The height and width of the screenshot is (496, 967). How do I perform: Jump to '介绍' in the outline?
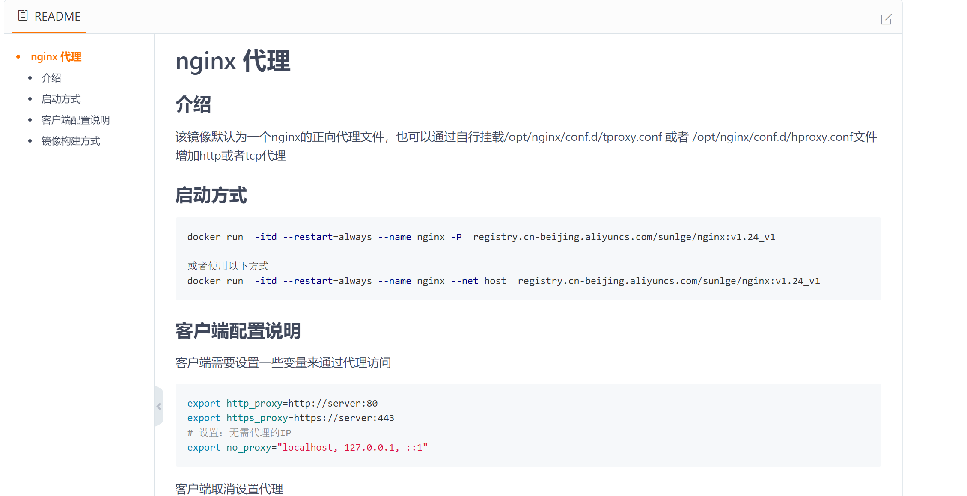[x=51, y=78]
